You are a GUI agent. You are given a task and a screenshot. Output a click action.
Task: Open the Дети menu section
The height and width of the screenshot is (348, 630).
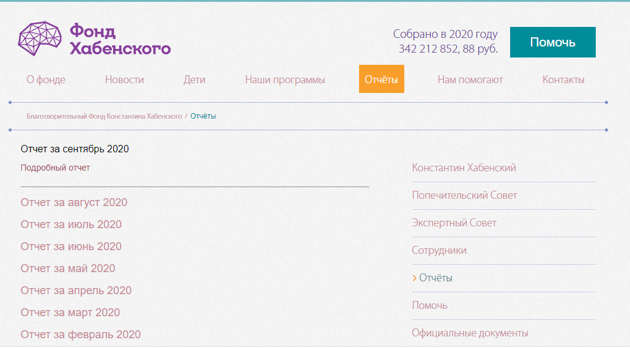point(194,80)
